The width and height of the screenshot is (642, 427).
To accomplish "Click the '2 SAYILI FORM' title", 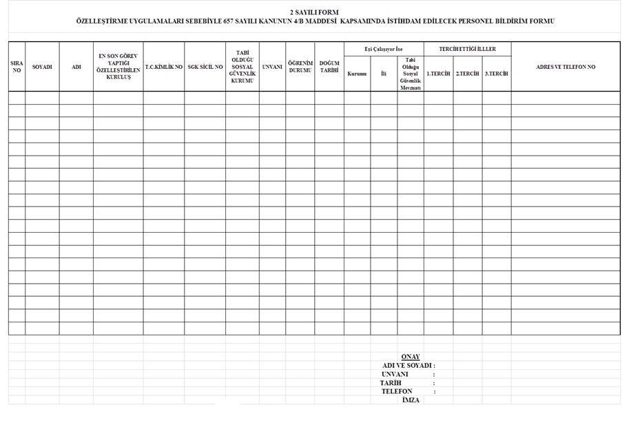I will point(314,12).
